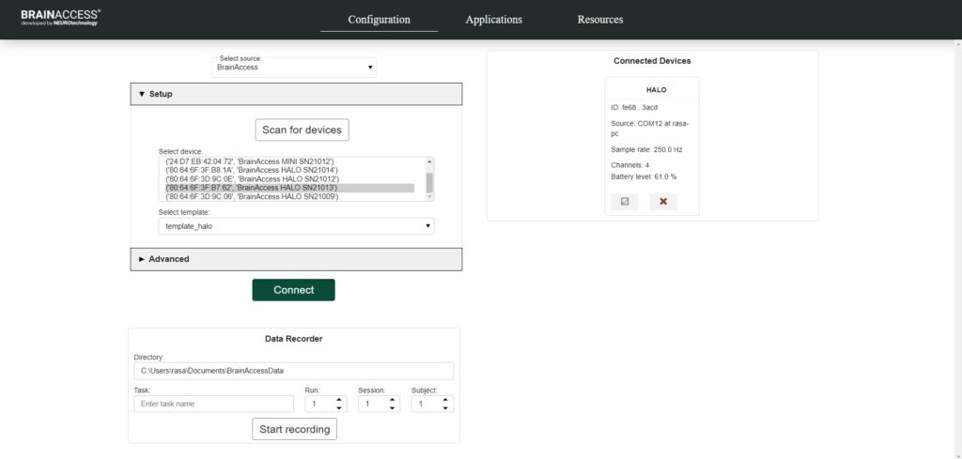This screenshot has height=459, width=962.
Task: Decrease the Subject number
Action: click(x=445, y=408)
